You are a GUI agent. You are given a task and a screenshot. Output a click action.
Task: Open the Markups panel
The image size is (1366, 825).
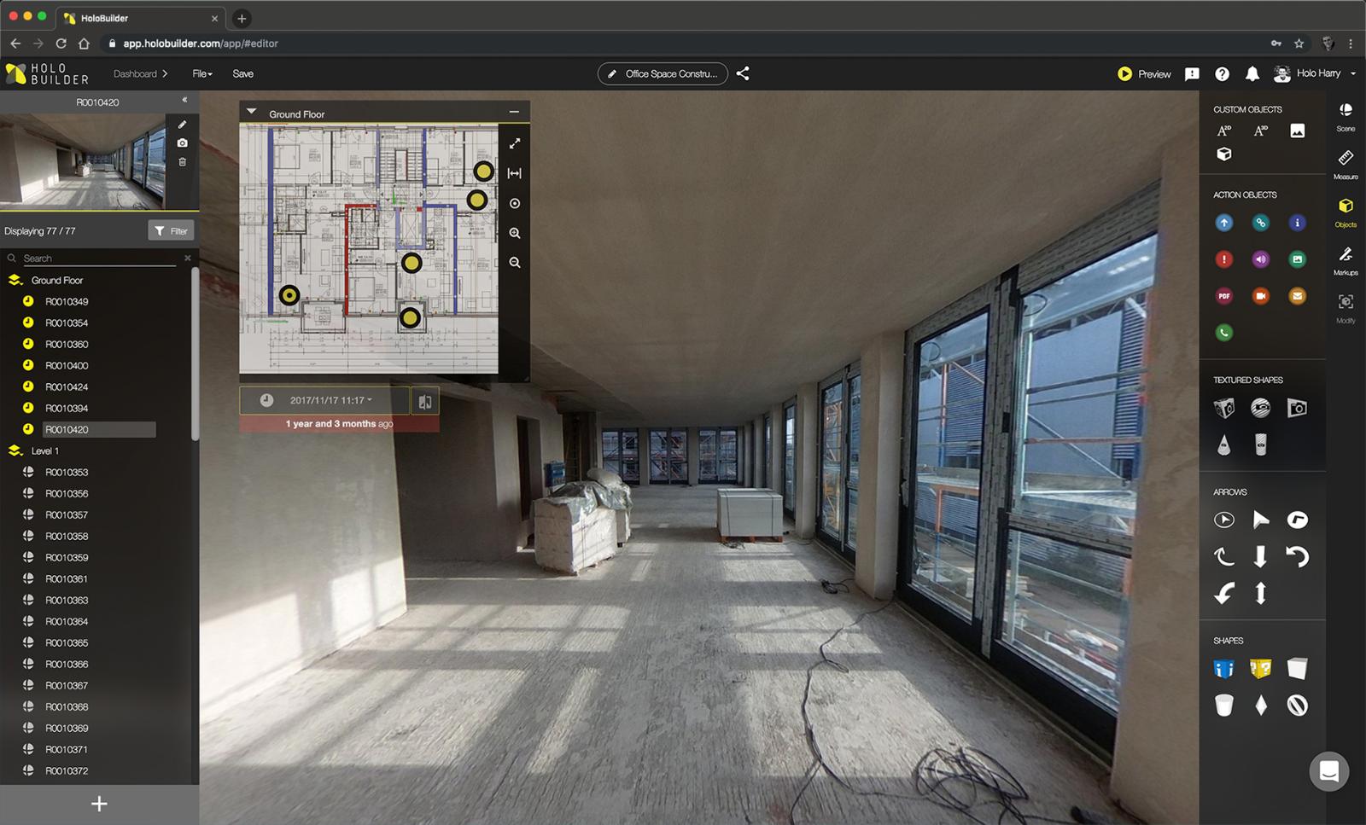(1346, 259)
